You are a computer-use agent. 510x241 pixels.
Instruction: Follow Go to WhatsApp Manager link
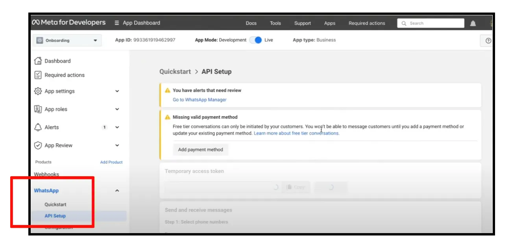(x=200, y=100)
